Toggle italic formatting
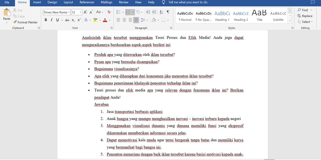 tap(51, 20)
